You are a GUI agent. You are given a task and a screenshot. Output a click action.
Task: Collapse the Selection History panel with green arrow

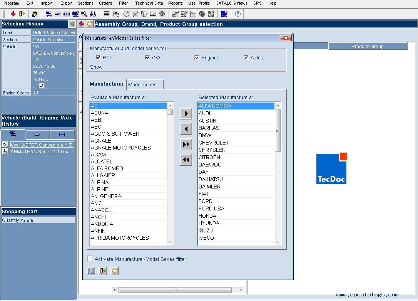tap(72, 24)
